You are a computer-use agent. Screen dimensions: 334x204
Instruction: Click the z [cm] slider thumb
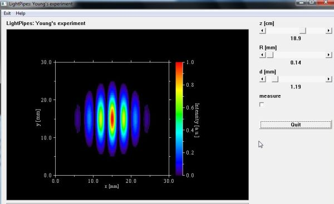303,31
